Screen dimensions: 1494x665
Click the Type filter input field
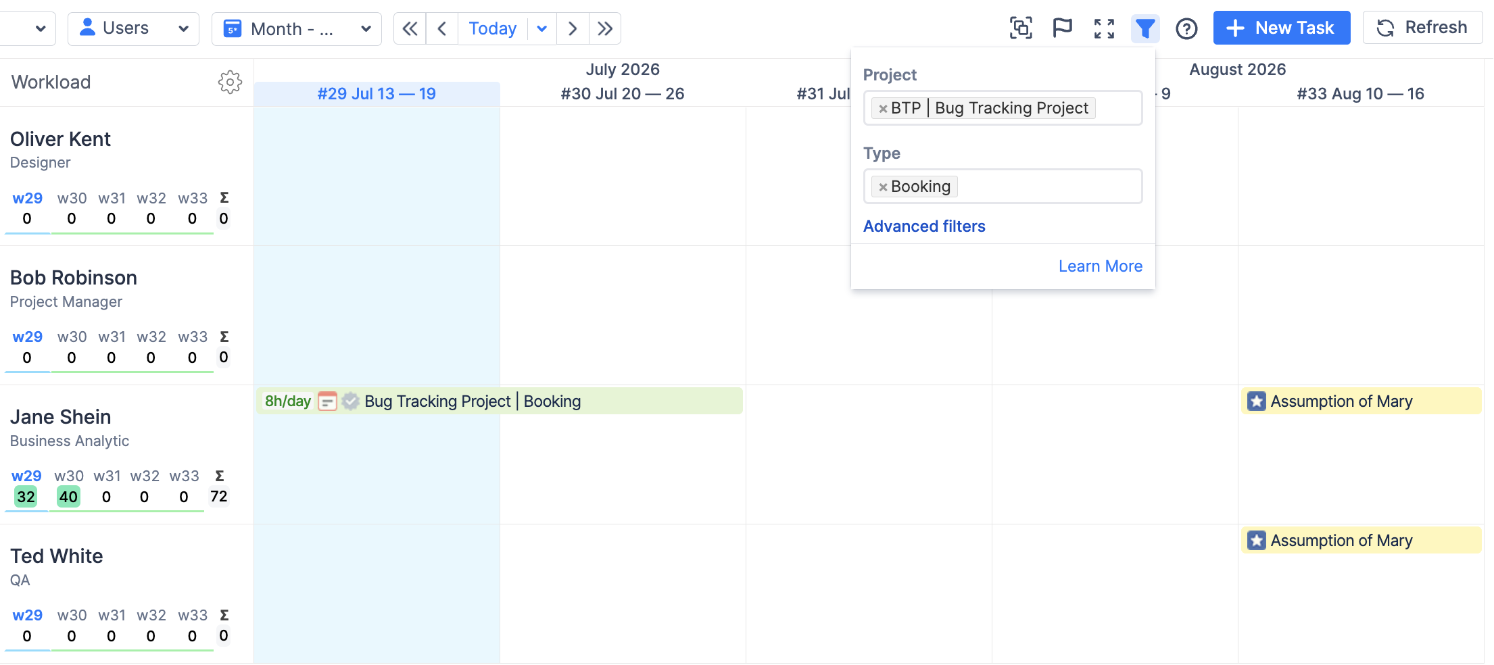[x=1003, y=187]
